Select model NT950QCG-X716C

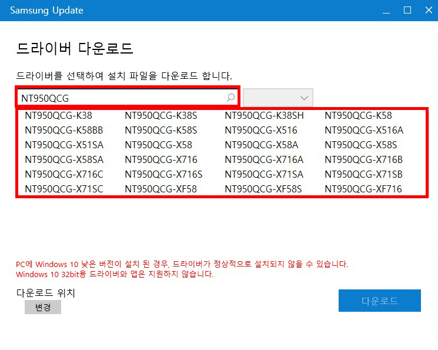click(64, 175)
